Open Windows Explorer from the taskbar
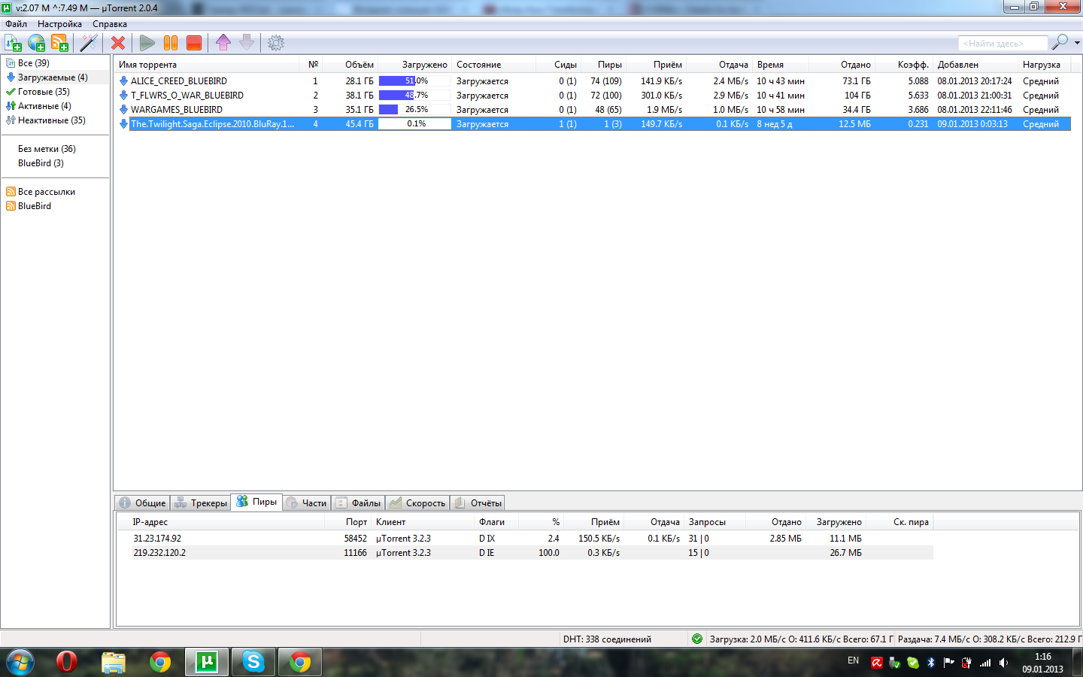This screenshot has width=1083, height=677. (x=114, y=662)
